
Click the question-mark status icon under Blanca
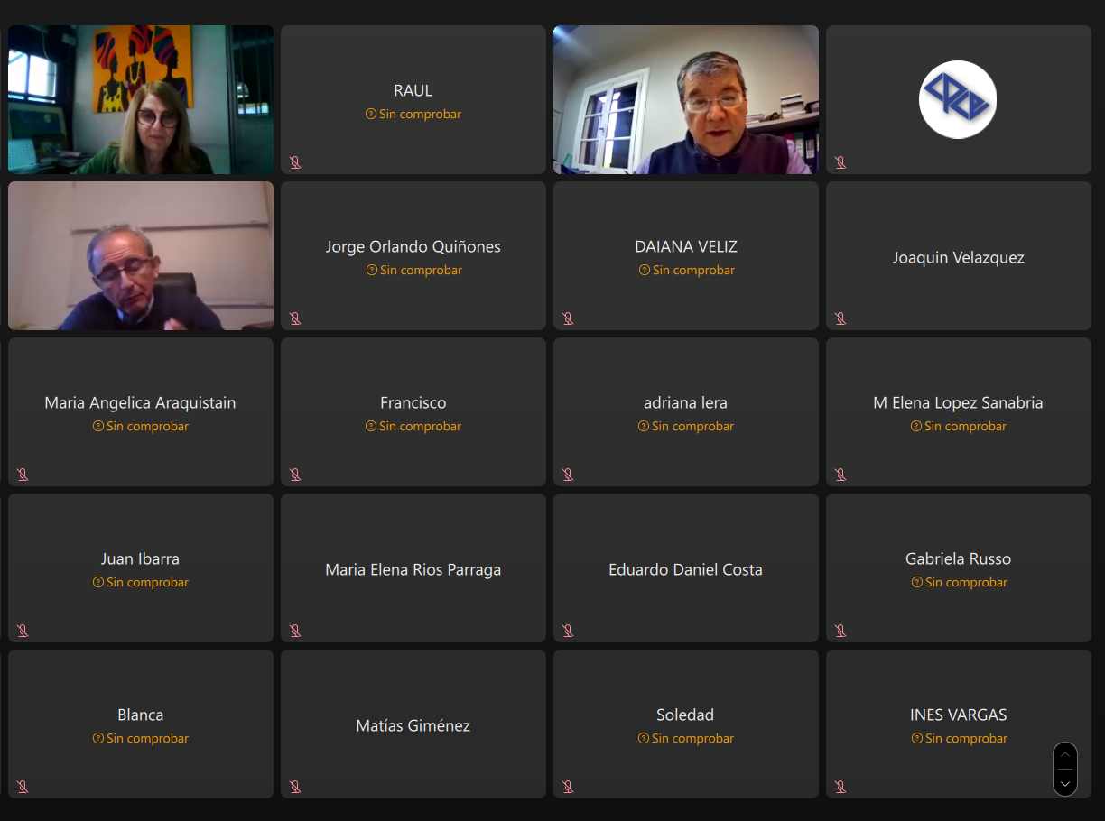[98, 739]
